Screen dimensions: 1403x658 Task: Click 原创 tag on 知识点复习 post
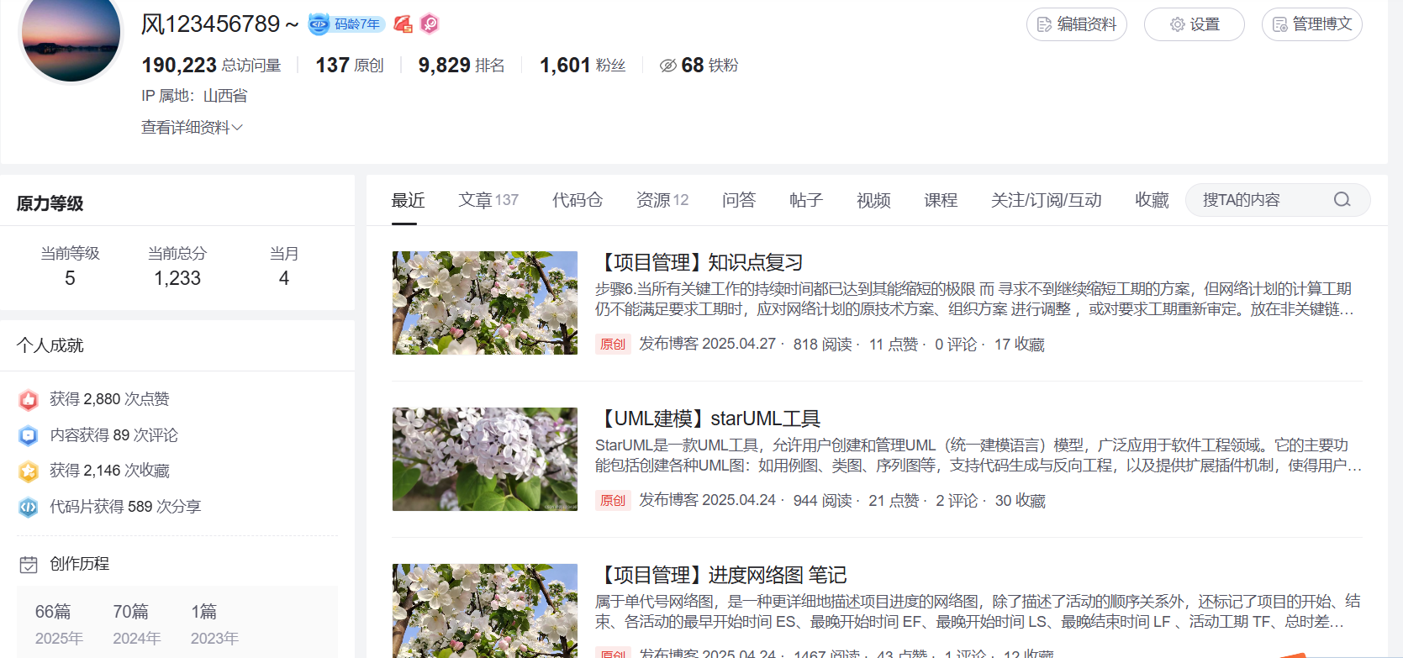613,345
